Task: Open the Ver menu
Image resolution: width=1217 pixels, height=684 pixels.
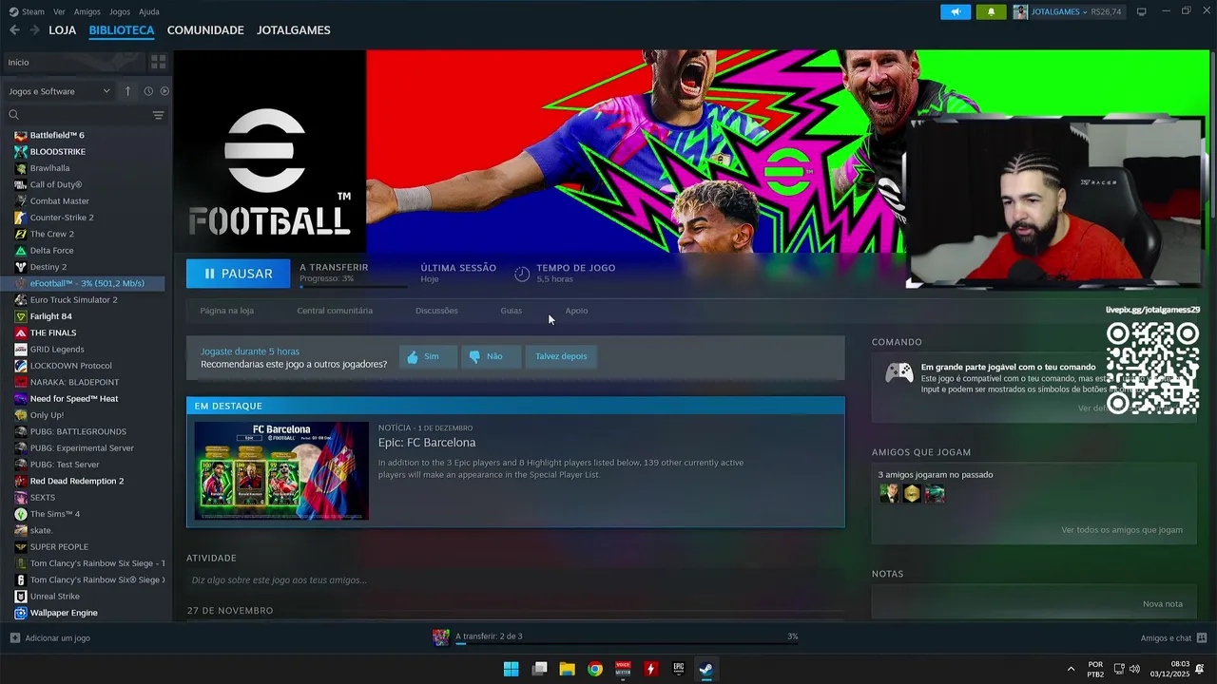Action: 59,11
